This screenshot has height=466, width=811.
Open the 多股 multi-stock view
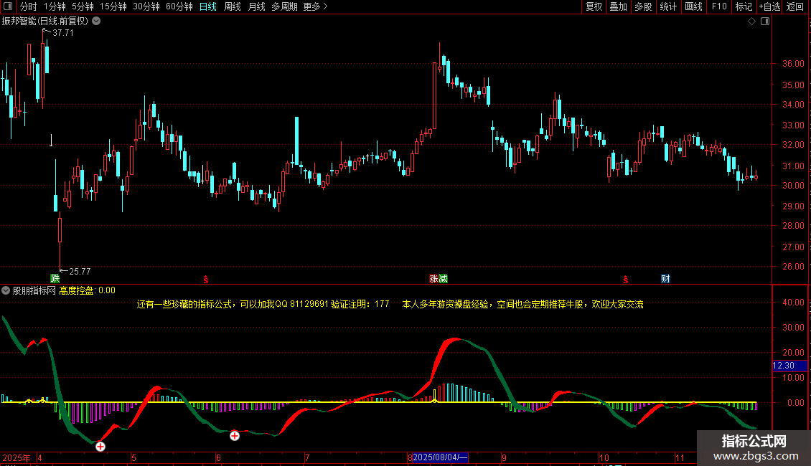643,6
